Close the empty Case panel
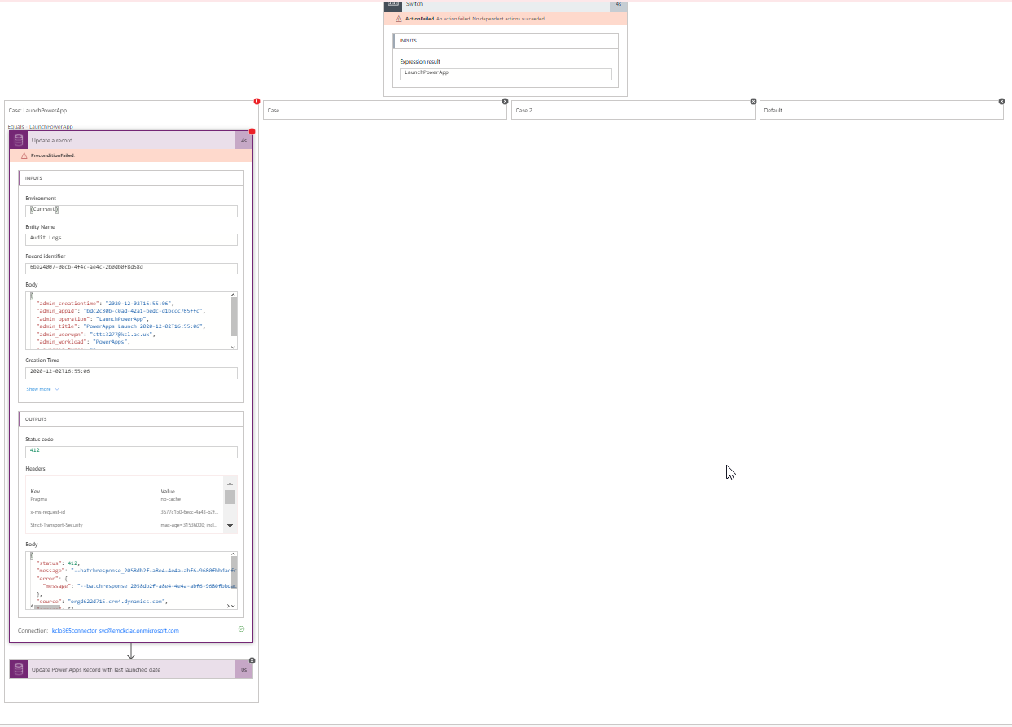Screen dimensions: 1012x727 (505, 101)
